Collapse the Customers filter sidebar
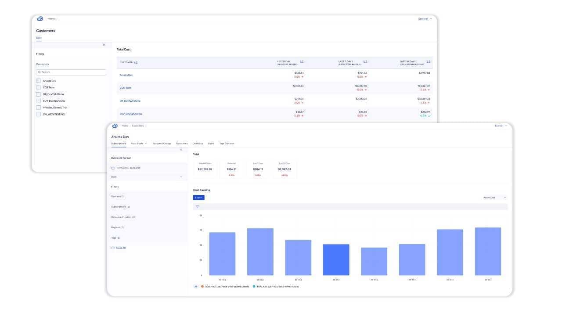 coord(104,45)
